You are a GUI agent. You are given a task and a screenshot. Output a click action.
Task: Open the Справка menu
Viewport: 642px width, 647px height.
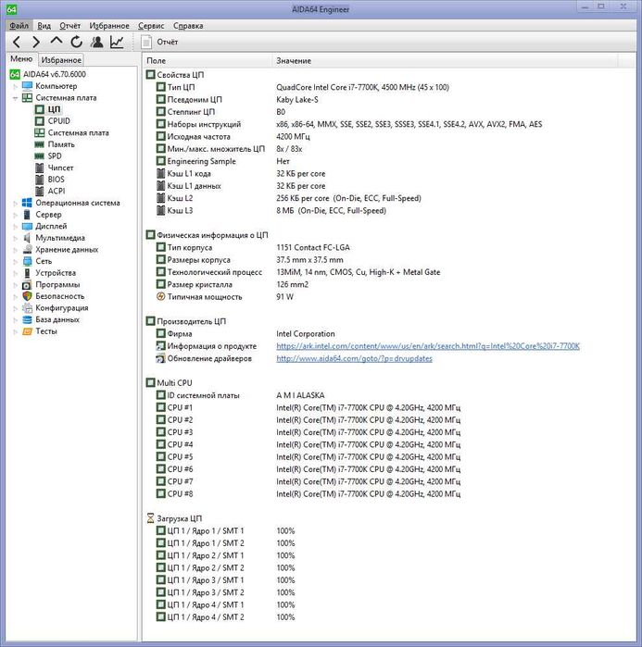click(x=188, y=26)
